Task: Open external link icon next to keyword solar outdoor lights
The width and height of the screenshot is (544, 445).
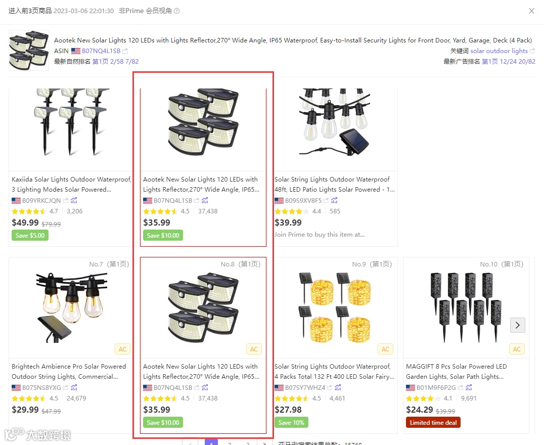Action: pos(532,51)
